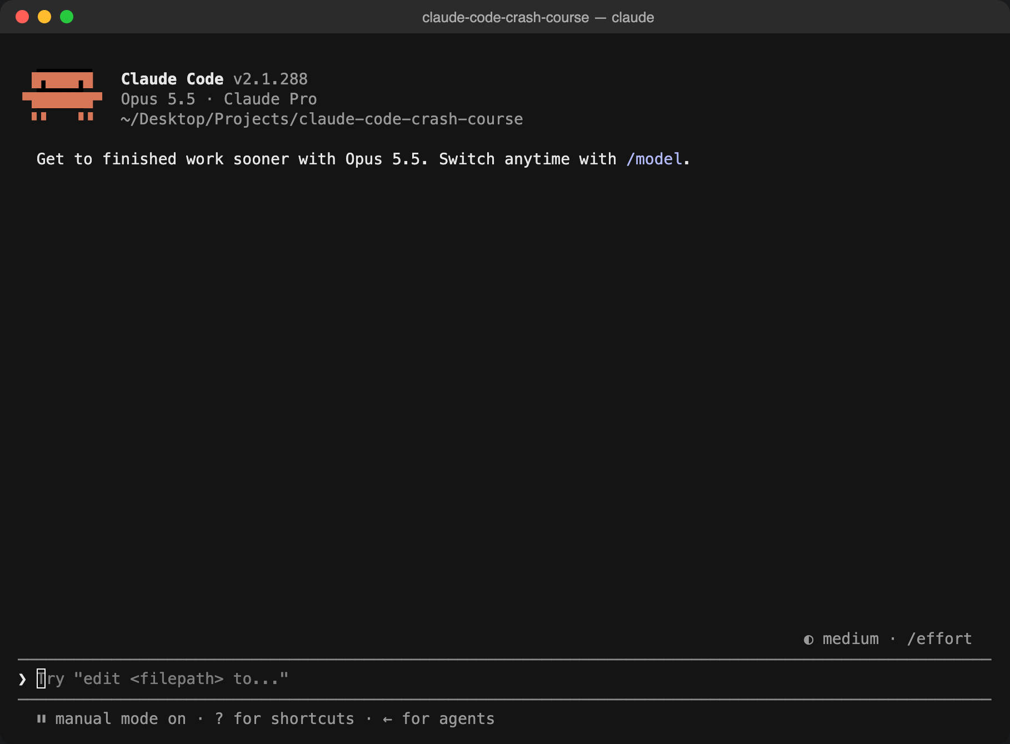Screen dimensions: 1010x744
Task: Click the "Claude Code" bold title
Action: tap(172, 79)
